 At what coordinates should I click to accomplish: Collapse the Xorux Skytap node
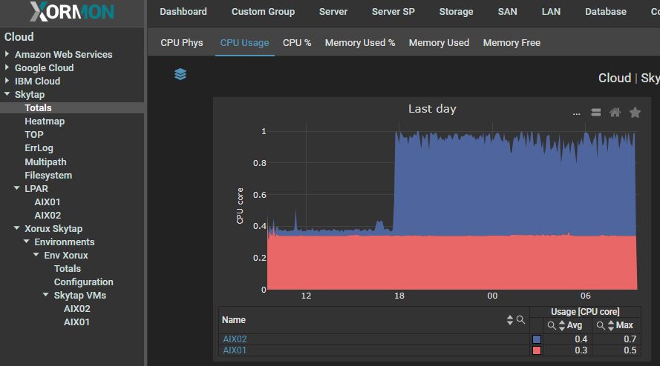tap(17, 228)
